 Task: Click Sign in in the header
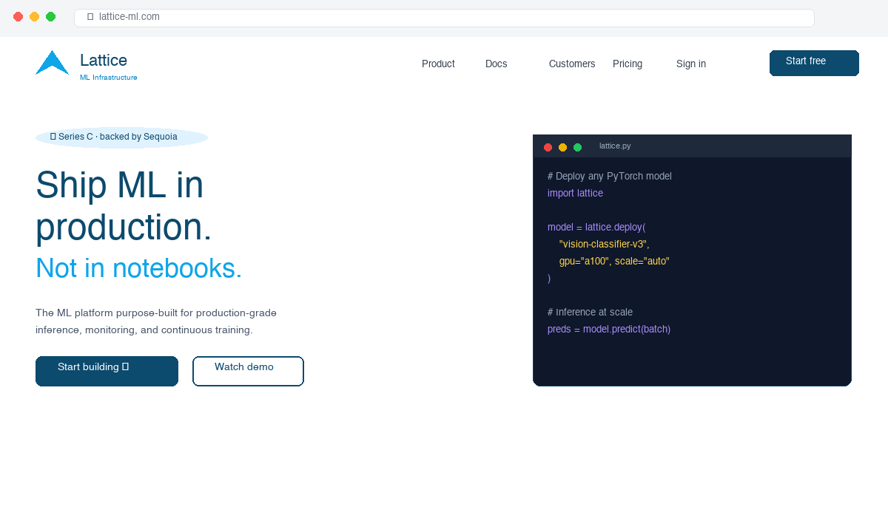tap(691, 64)
